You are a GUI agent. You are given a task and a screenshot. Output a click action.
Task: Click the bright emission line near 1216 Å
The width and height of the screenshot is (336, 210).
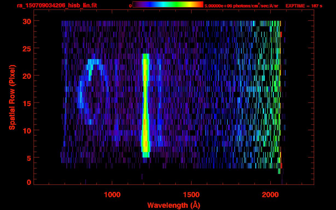coord(146,106)
